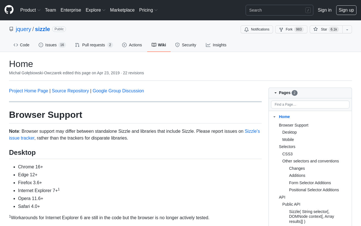The image size is (361, 226).
Task: Jump to Desktop section in sidebar
Action: click(x=289, y=132)
